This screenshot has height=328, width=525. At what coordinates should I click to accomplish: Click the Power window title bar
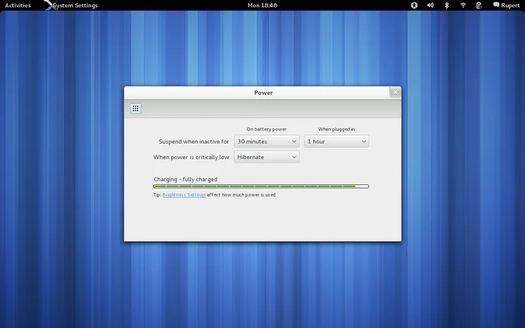click(x=263, y=92)
